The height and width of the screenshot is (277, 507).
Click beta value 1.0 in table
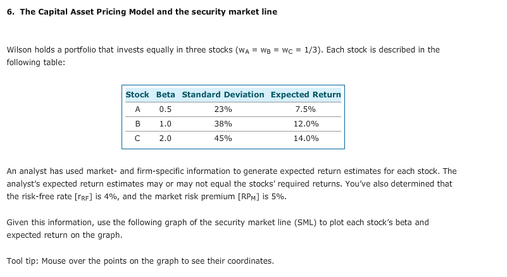coord(165,124)
